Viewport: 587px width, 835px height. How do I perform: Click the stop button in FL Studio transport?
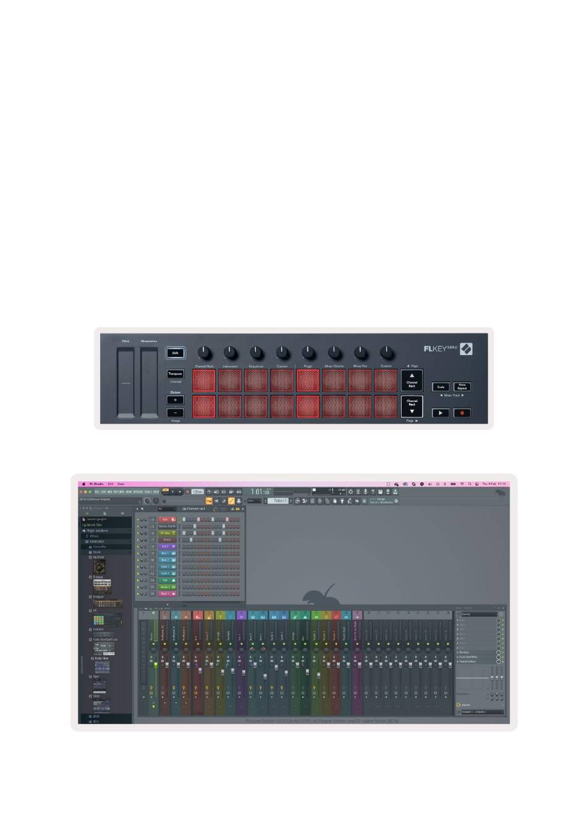pos(180,492)
